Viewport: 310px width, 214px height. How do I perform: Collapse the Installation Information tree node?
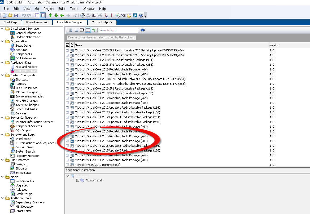(x=2, y=29)
